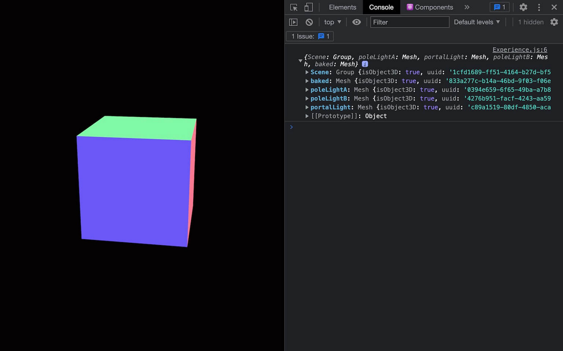Click the console prompt input line
Screen dimensions: 563x351
pos(424,127)
